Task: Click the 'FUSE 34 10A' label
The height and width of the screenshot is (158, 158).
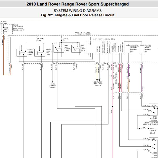Action: pos(66,39)
